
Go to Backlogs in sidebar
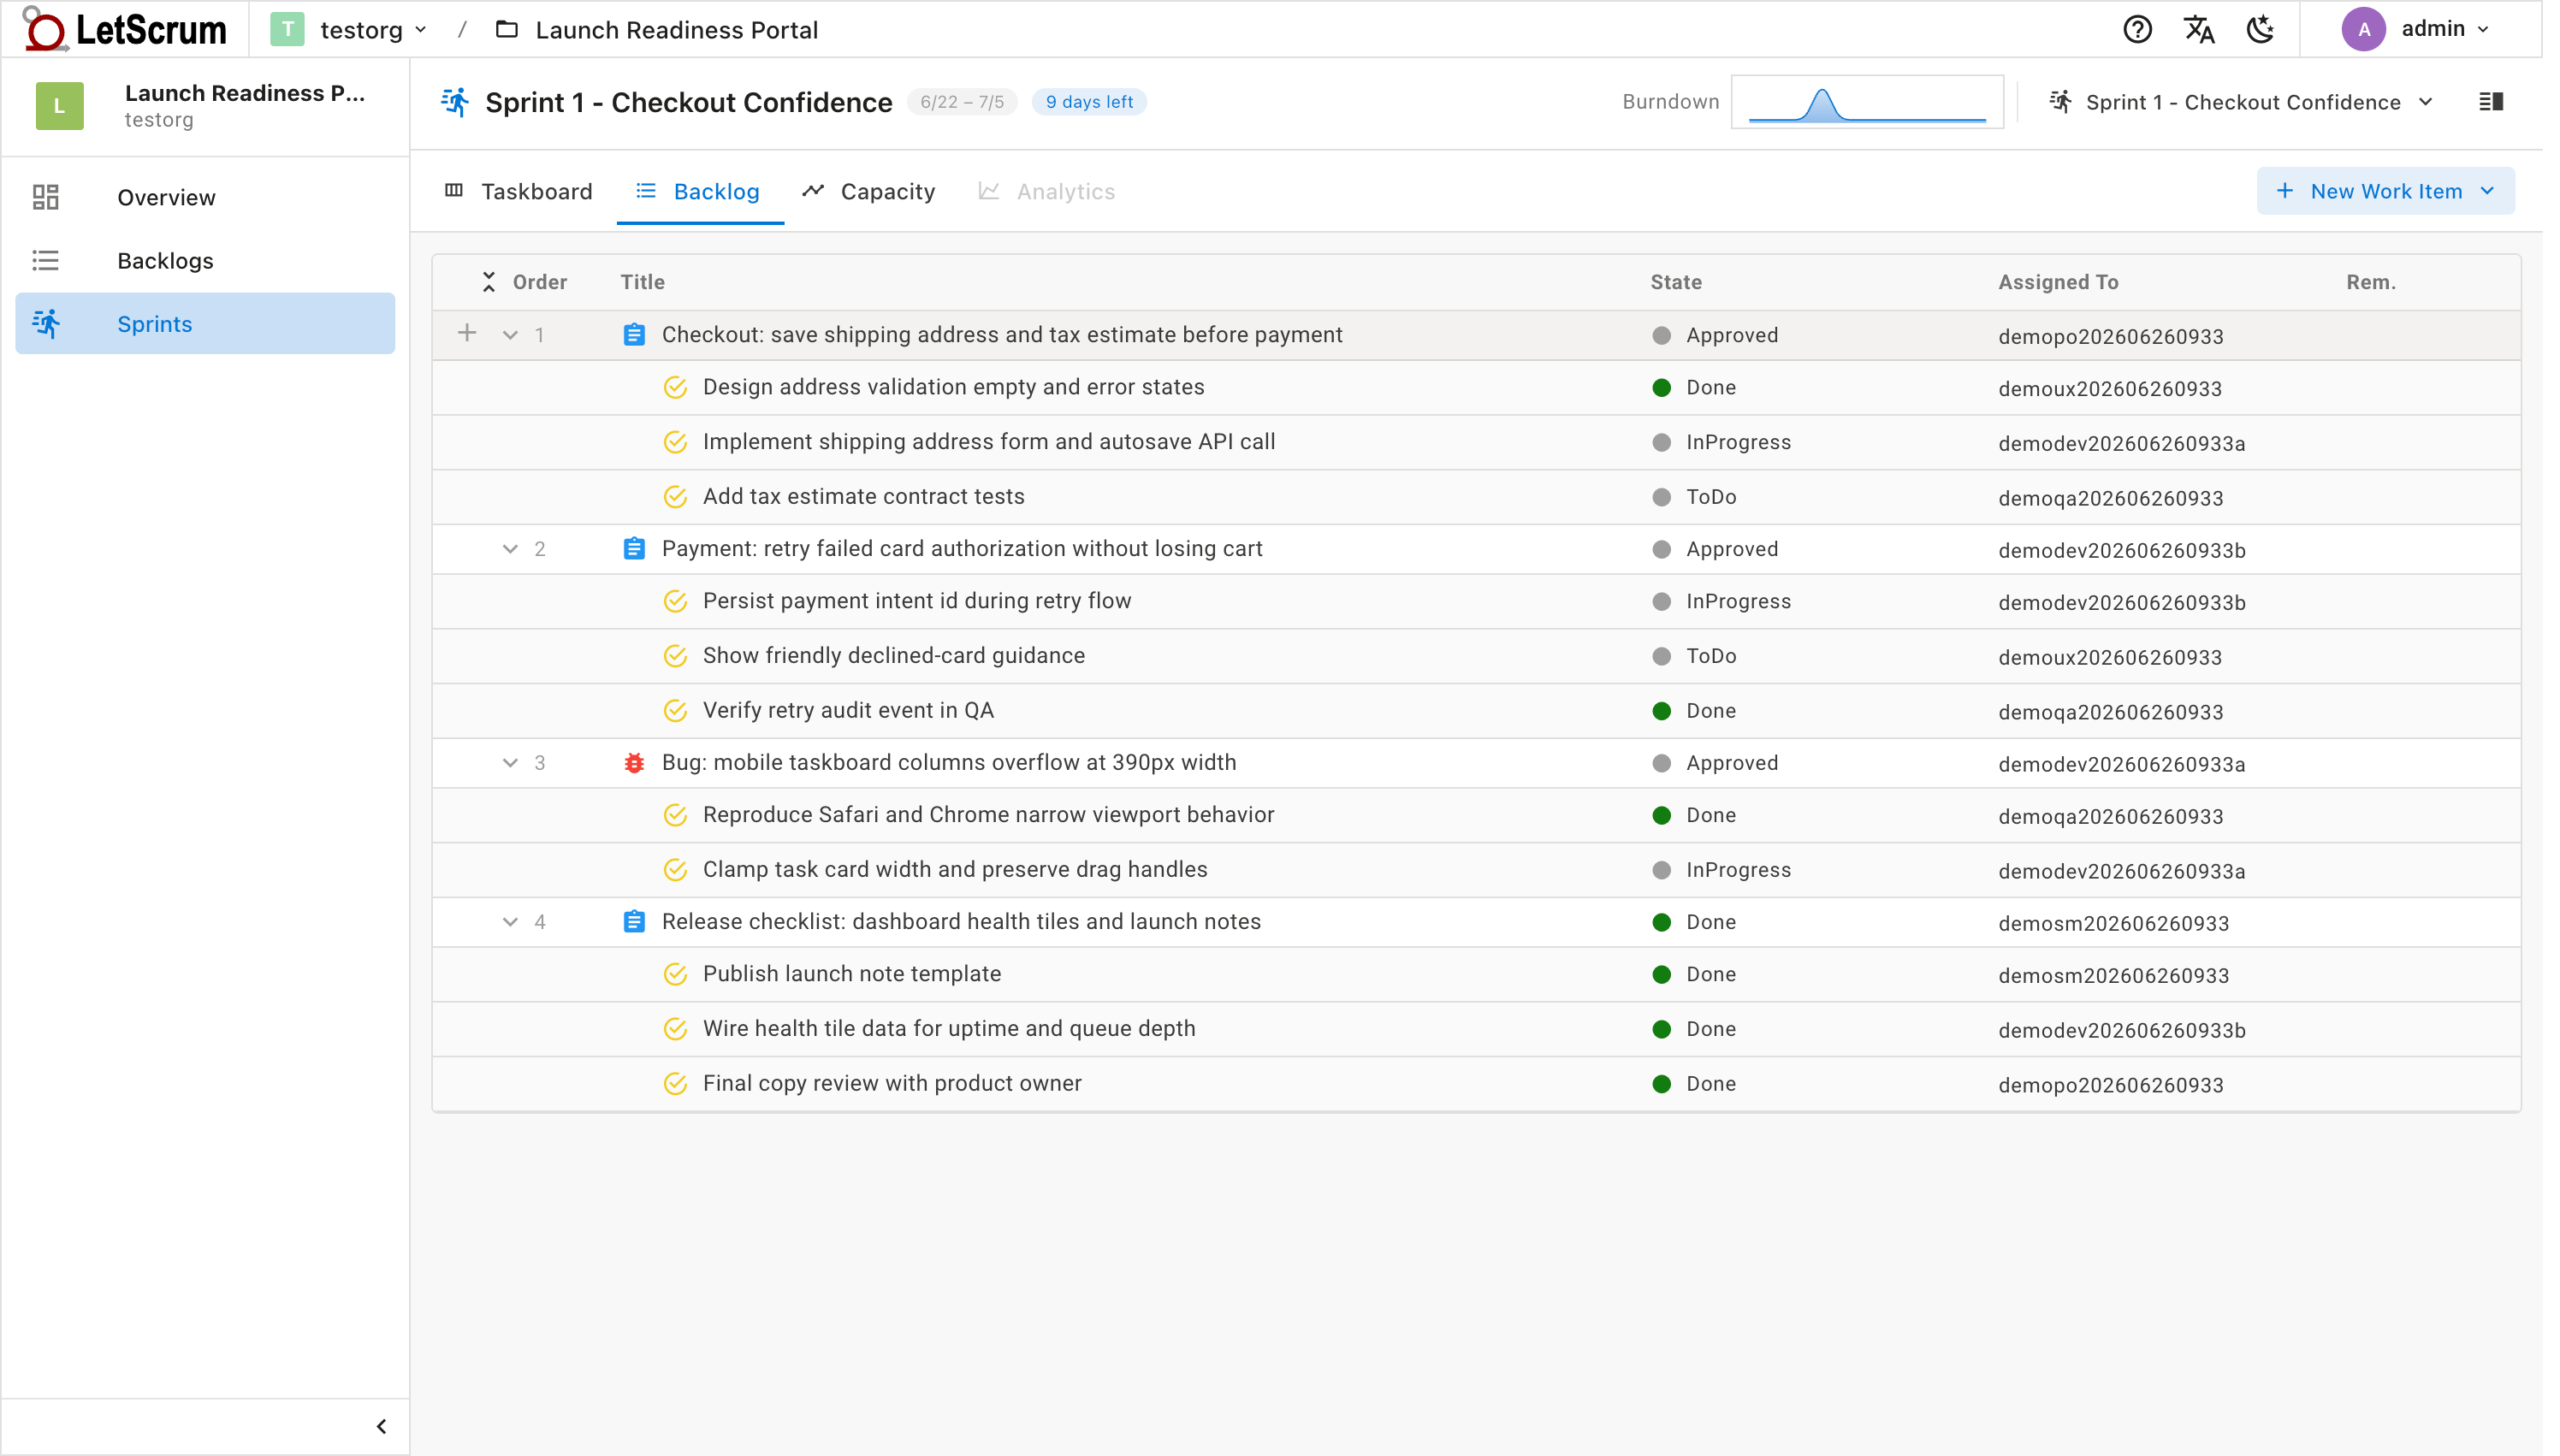point(205,260)
